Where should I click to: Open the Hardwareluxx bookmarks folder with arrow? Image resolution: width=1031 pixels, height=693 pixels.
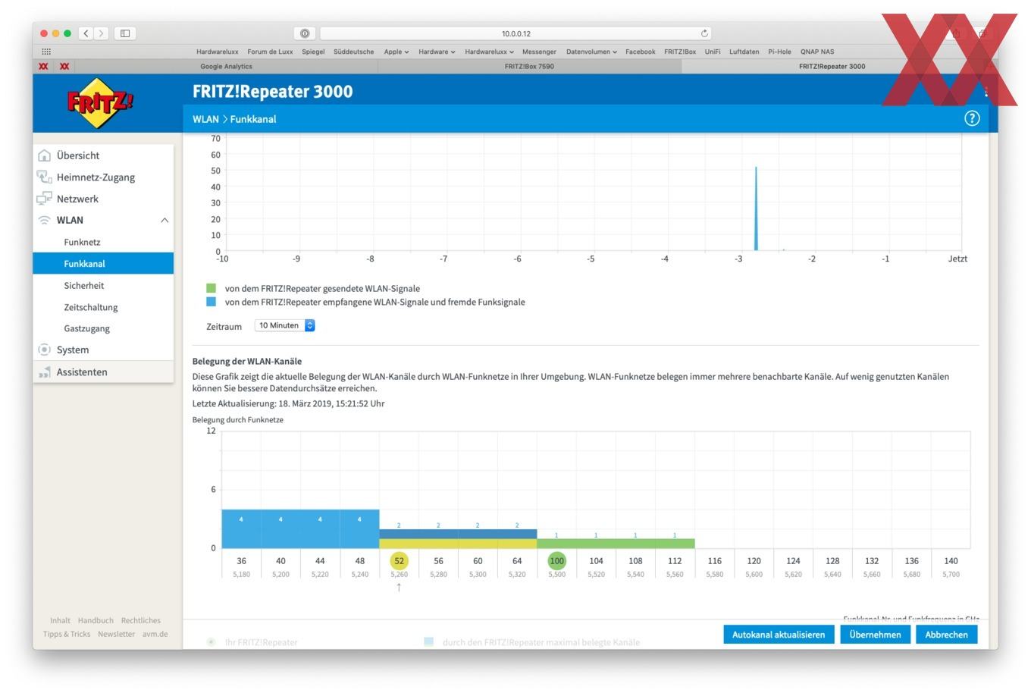click(x=489, y=52)
